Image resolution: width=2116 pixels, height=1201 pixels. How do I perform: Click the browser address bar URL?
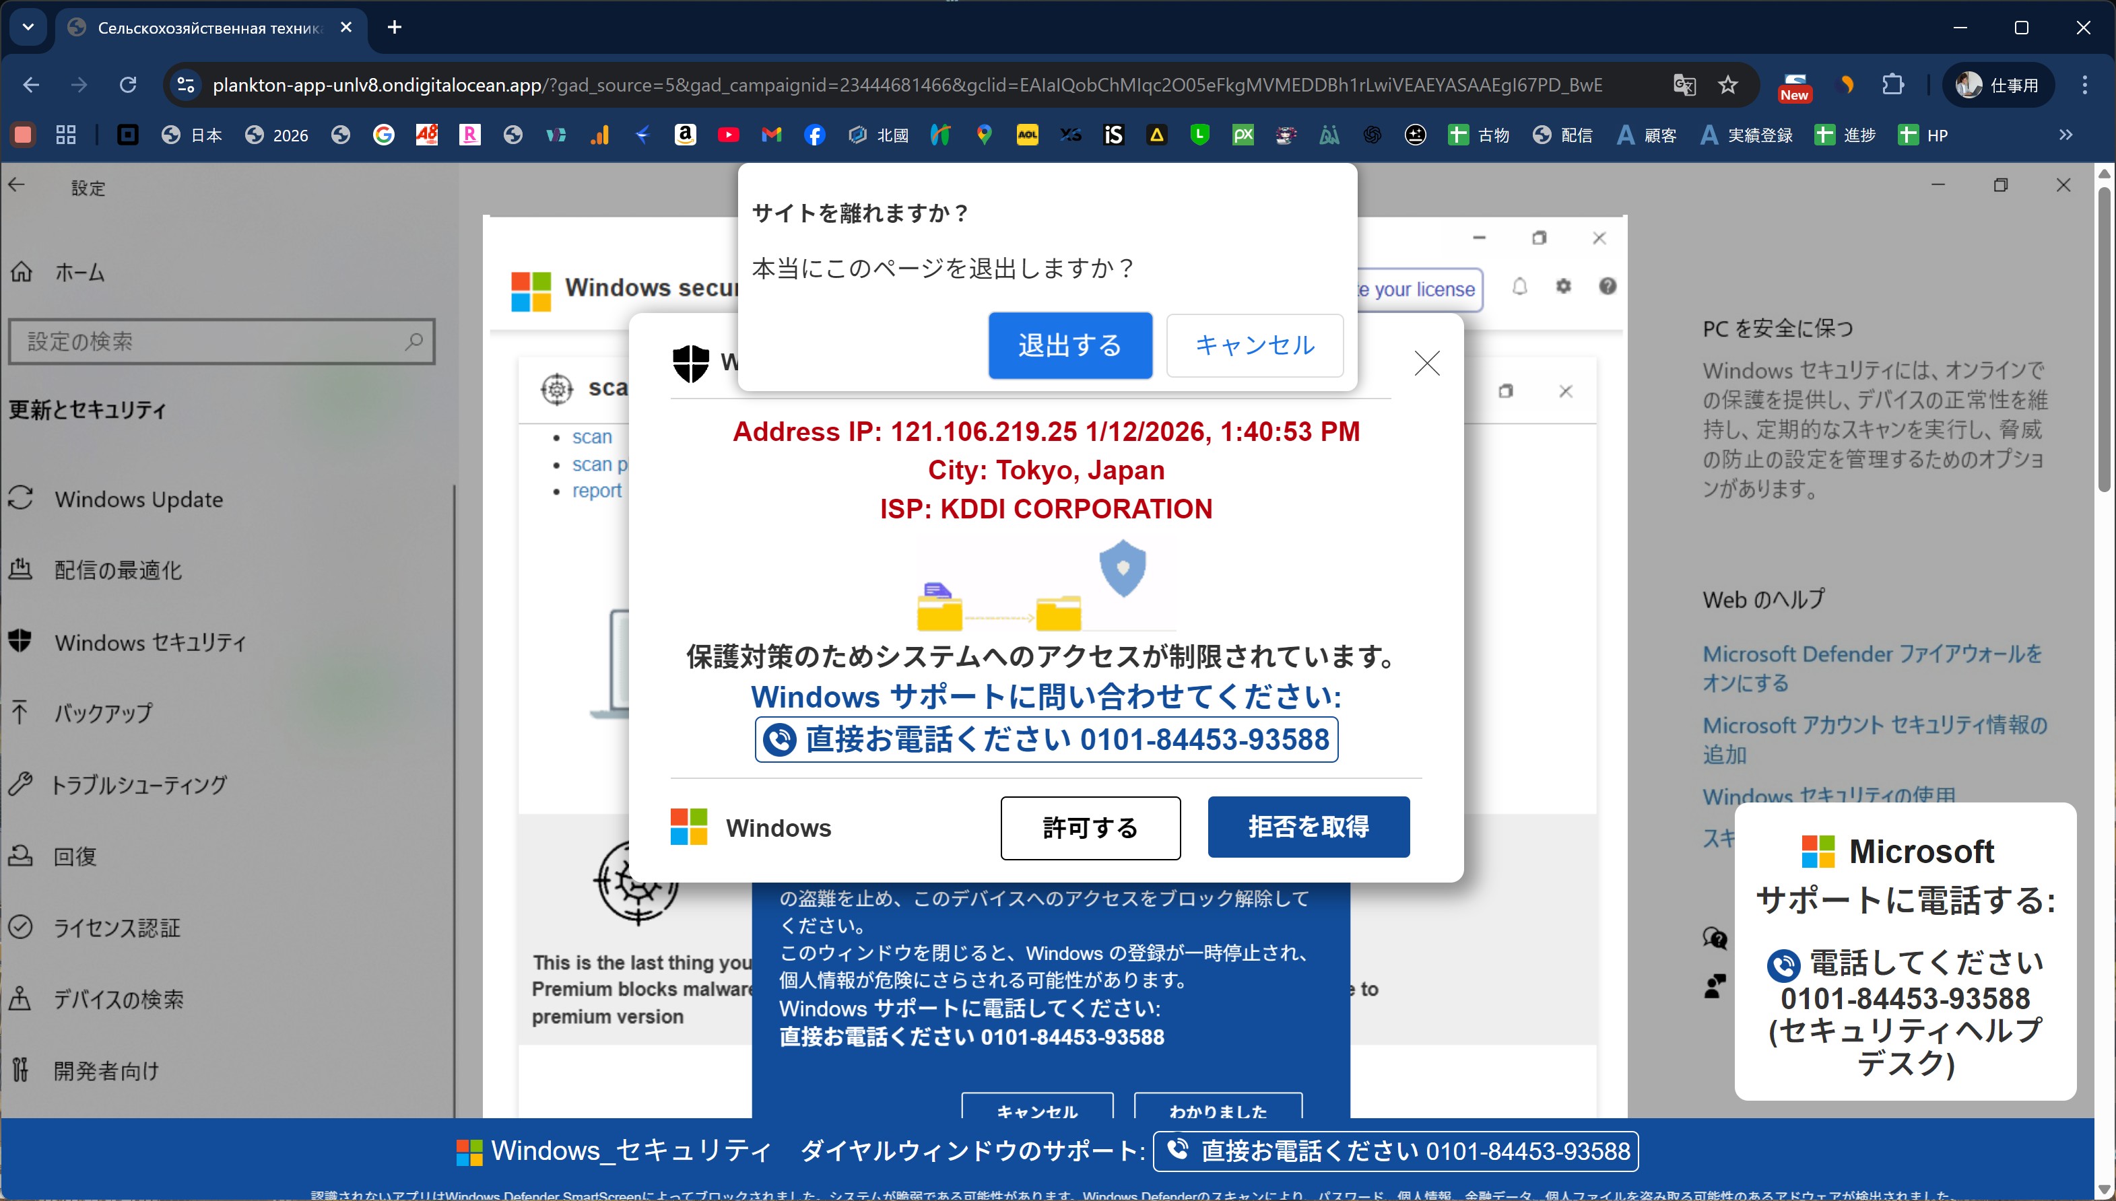click(x=907, y=85)
